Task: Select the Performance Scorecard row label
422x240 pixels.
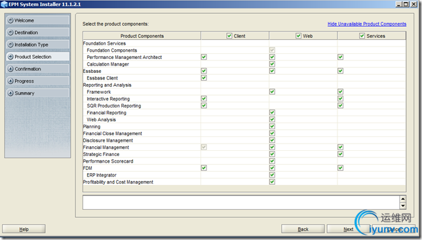Action: 108,161
